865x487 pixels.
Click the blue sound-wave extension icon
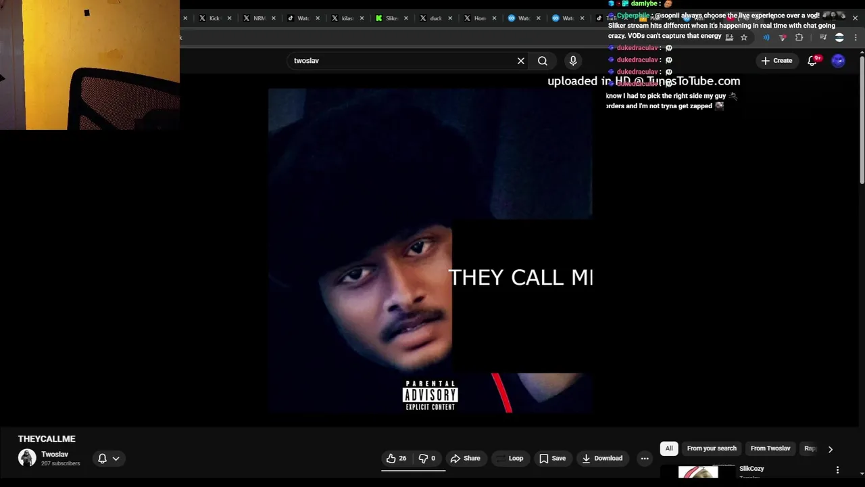(766, 38)
